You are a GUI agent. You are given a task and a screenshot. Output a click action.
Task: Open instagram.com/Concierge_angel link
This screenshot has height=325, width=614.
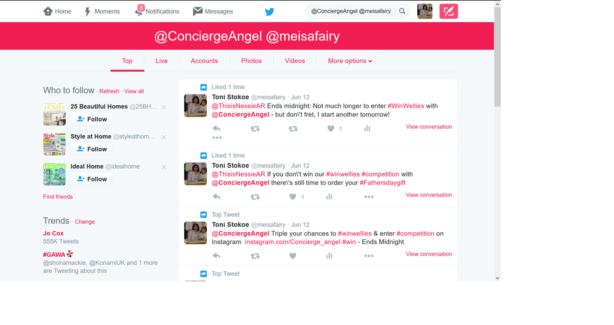coord(293,242)
